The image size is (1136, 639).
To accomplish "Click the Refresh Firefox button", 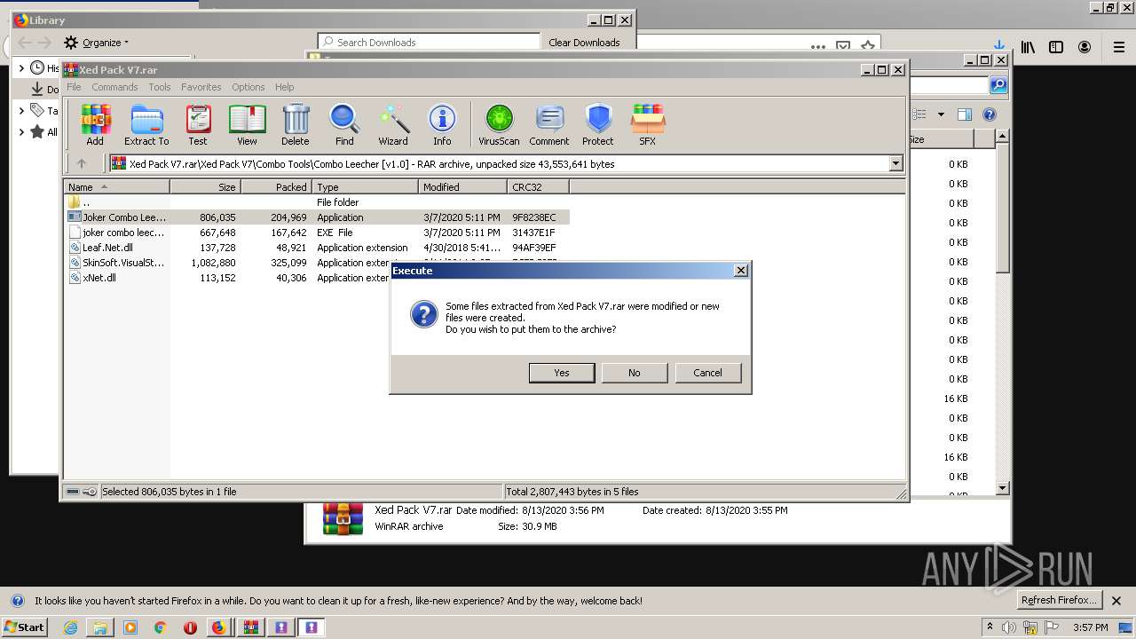I will coord(1059,600).
